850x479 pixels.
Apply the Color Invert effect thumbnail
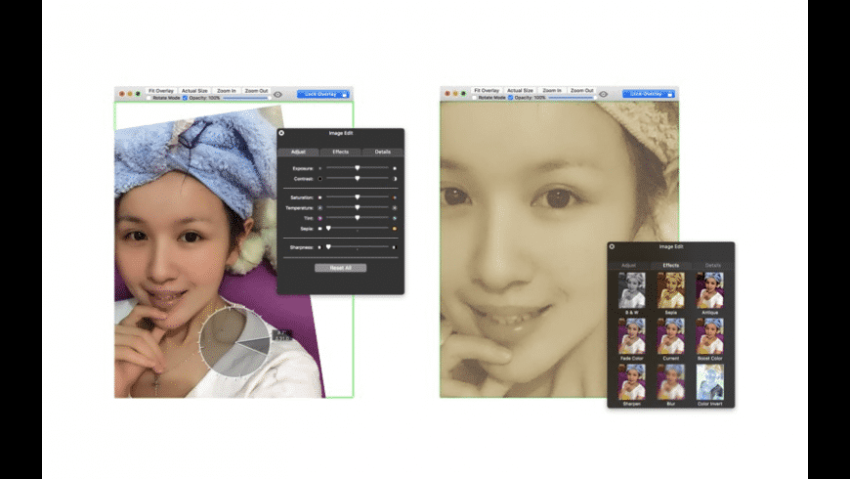click(x=710, y=382)
